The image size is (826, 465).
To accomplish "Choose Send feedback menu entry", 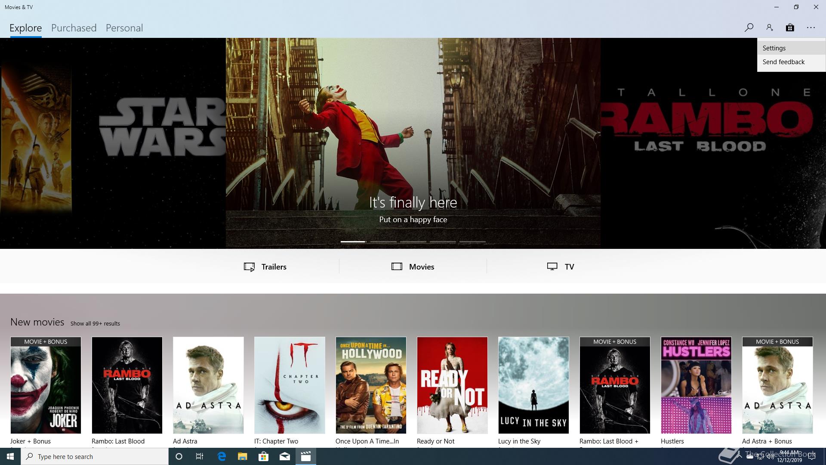I will click(791, 62).
